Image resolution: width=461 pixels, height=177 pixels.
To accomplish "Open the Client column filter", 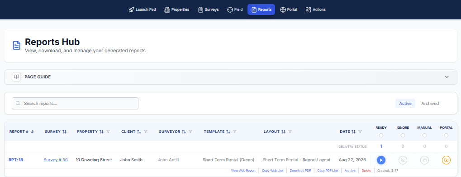I will [x=146, y=132].
